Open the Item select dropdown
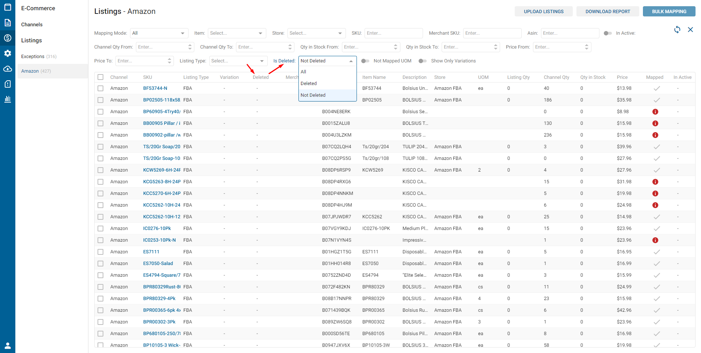Screen dimensions: 701x353 click(x=237, y=33)
